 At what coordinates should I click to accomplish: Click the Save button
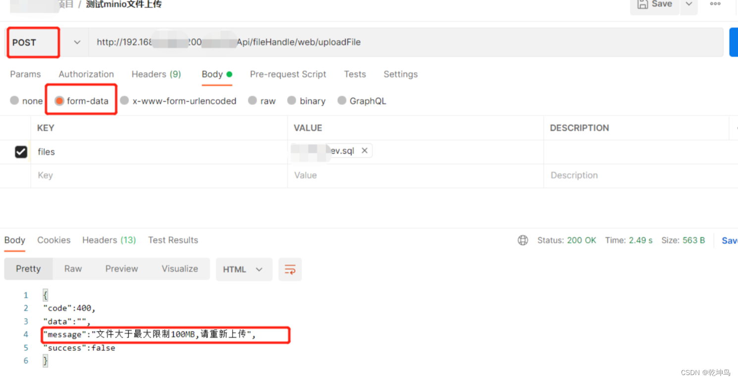pos(654,5)
